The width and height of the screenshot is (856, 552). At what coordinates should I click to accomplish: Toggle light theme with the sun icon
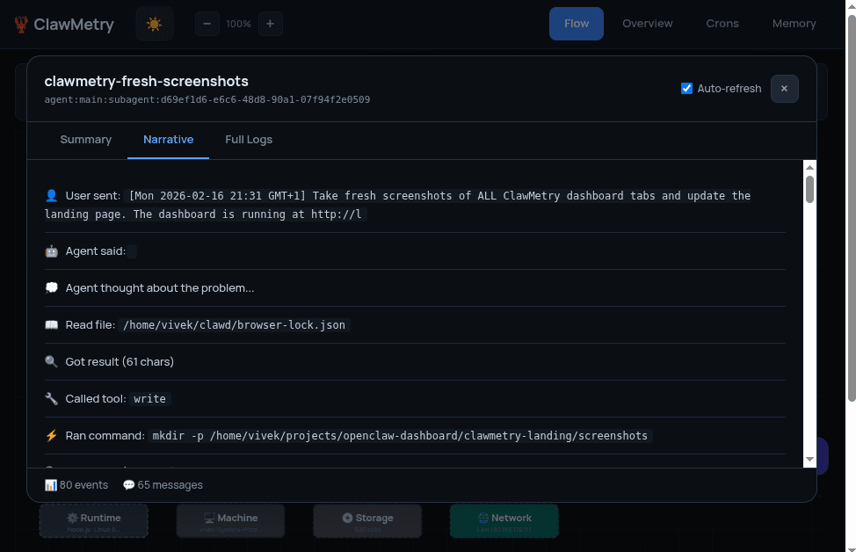[x=154, y=24]
